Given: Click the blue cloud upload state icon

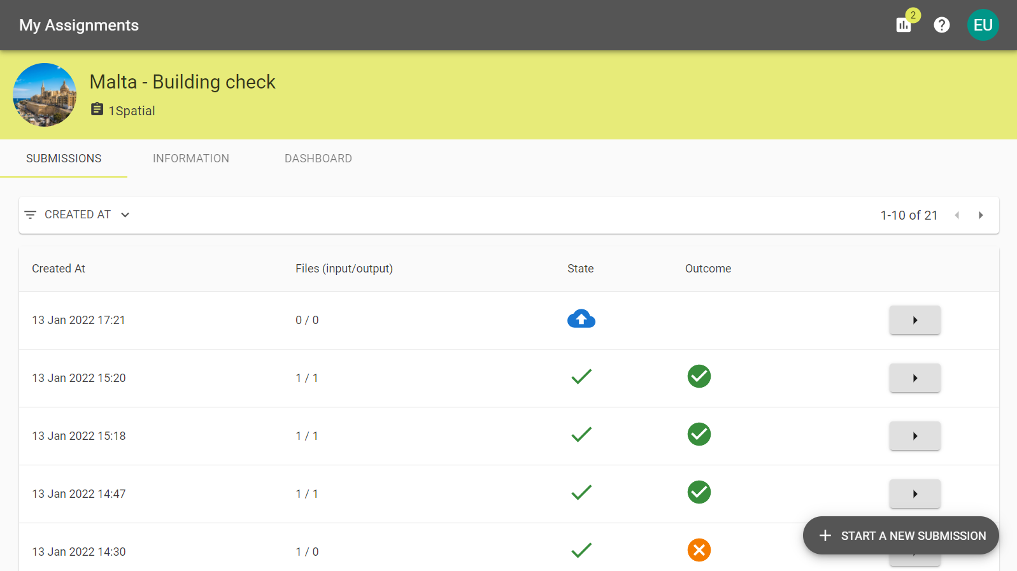Looking at the screenshot, I should pyautogui.click(x=581, y=319).
